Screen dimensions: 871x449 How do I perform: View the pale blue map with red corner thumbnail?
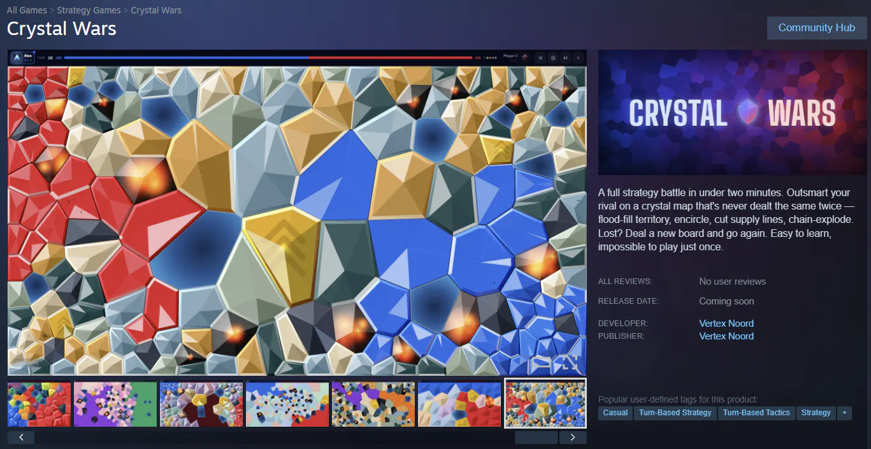(x=287, y=404)
